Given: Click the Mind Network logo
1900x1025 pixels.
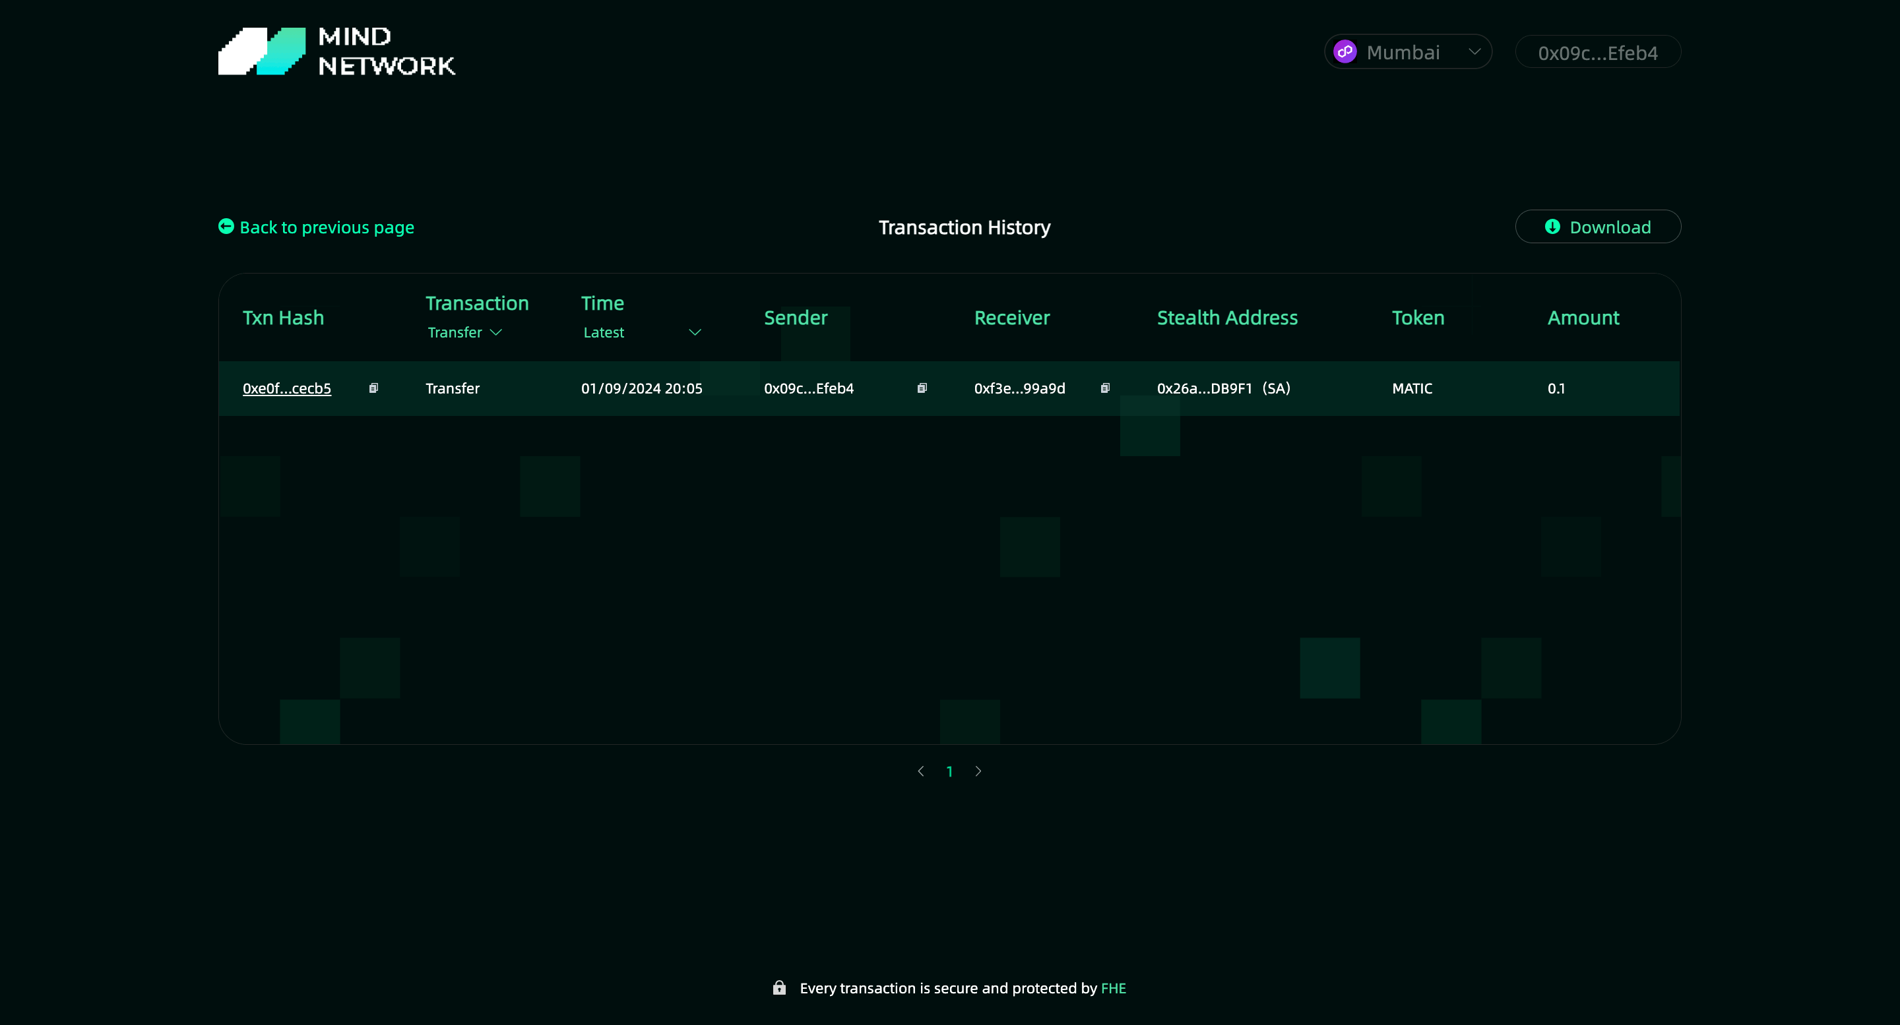Looking at the screenshot, I should [x=336, y=51].
